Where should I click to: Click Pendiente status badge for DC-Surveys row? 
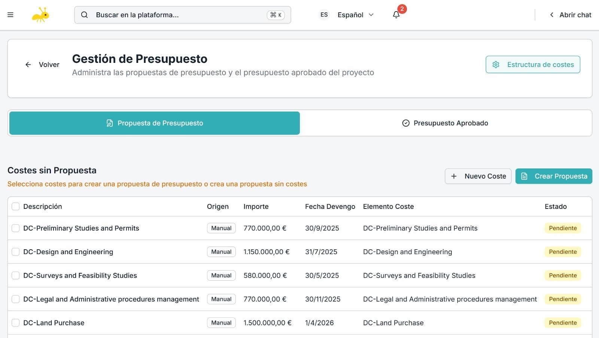tap(562, 275)
